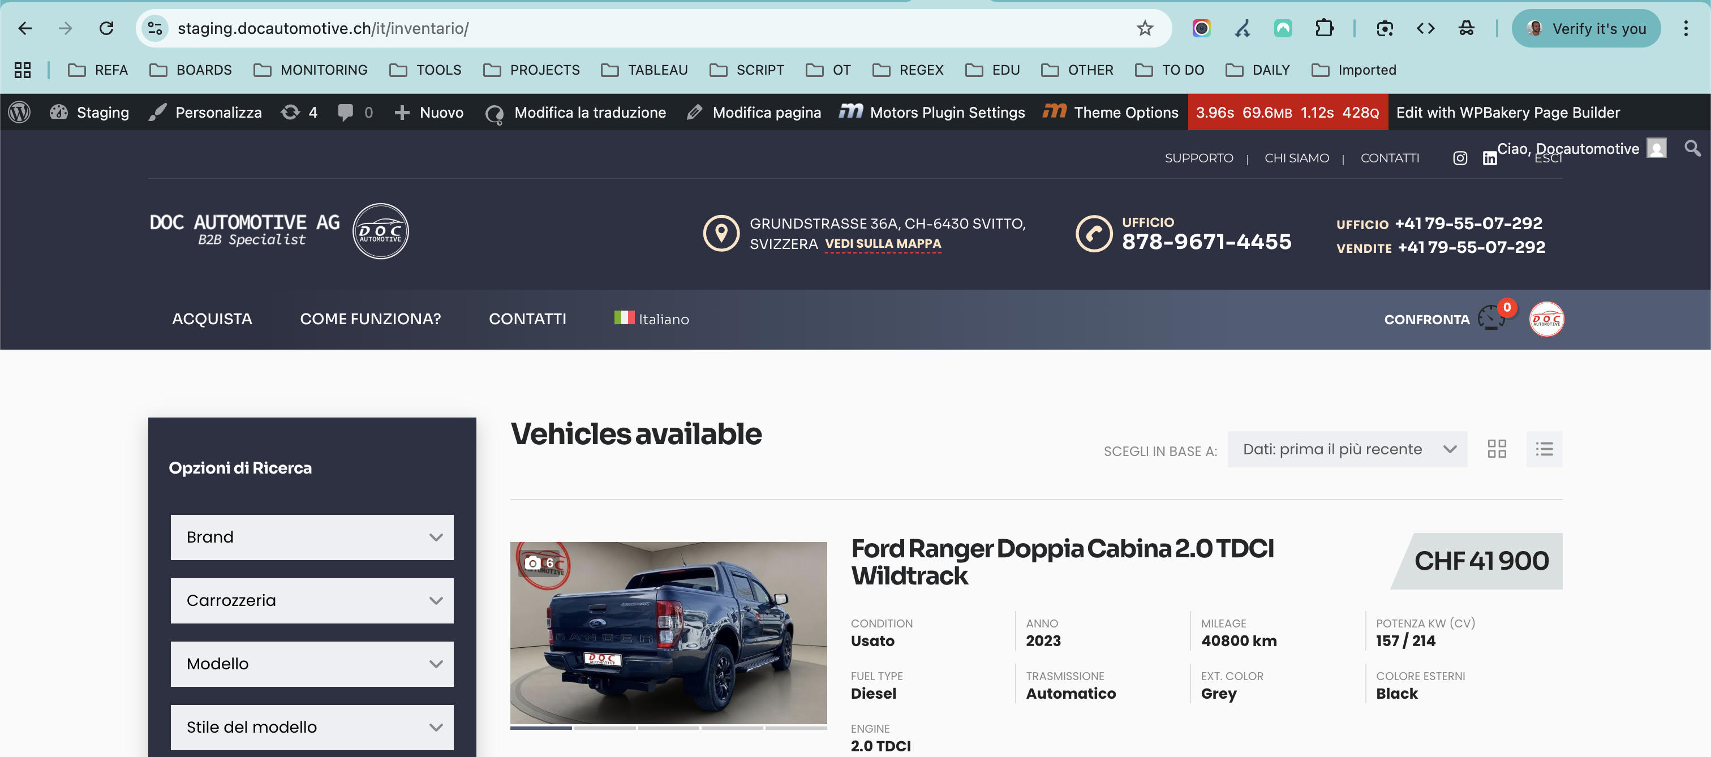Open the MONITORING bookmarks folder
The height and width of the screenshot is (757, 1711).
(311, 70)
